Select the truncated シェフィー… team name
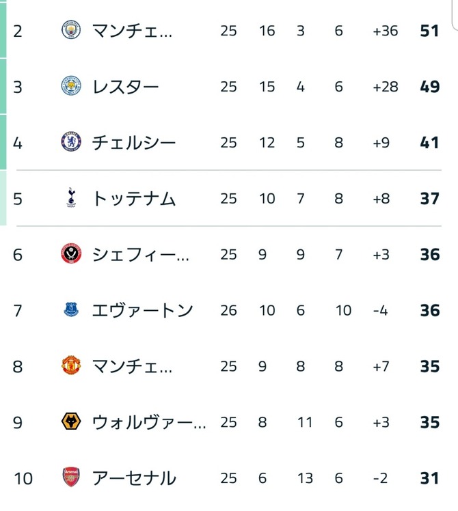The image size is (458, 511). (x=140, y=255)
